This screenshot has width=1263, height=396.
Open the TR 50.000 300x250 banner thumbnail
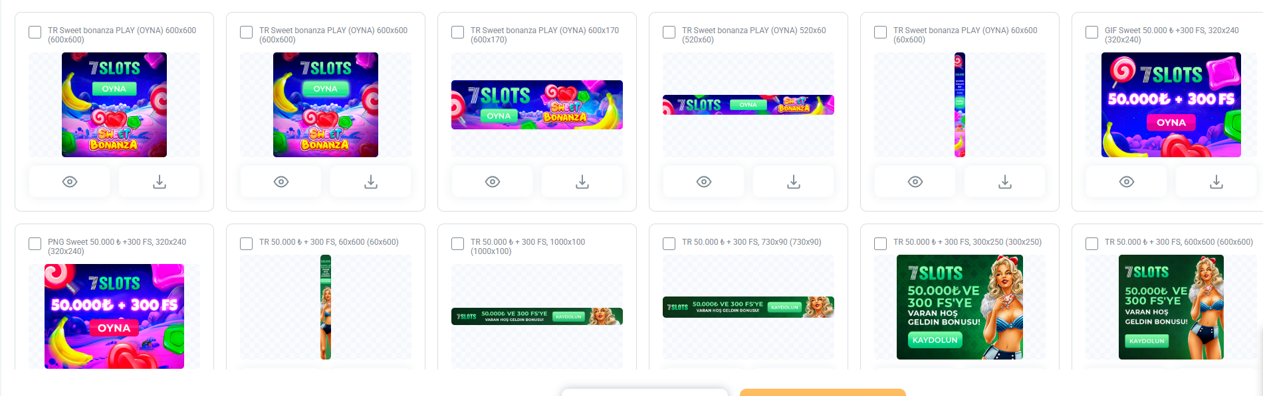tap(960, 307)
